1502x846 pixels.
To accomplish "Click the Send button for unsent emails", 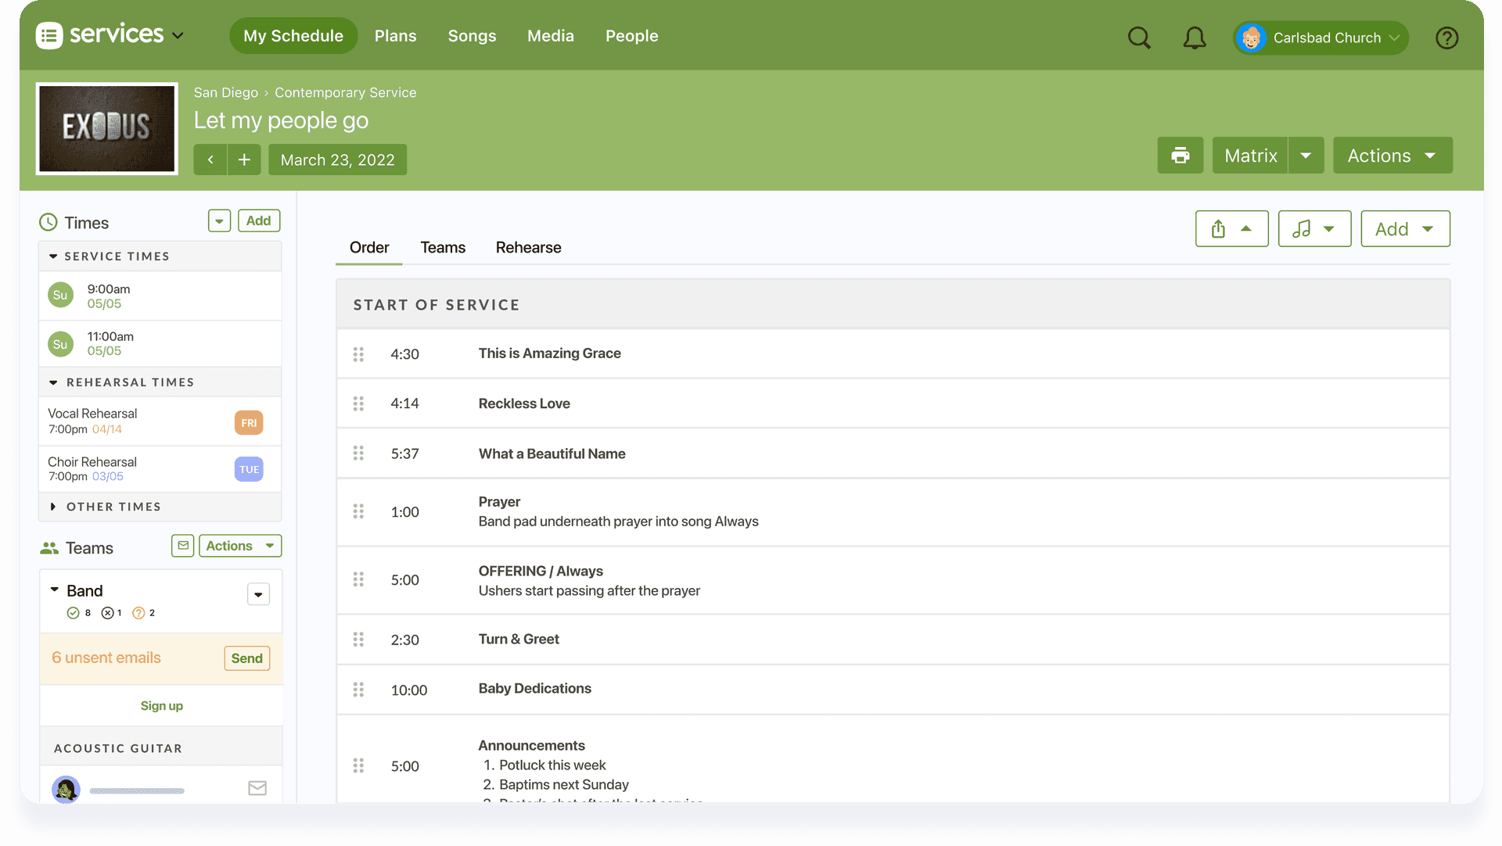I will point(246,658).
